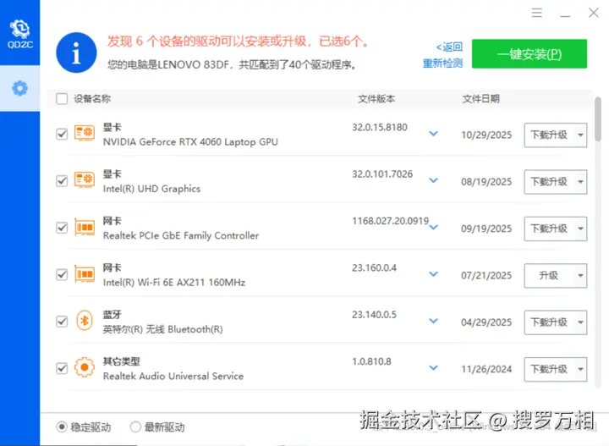Open dropdown arrow of Intel UHD row's 下载升级 button

point(580,182)
